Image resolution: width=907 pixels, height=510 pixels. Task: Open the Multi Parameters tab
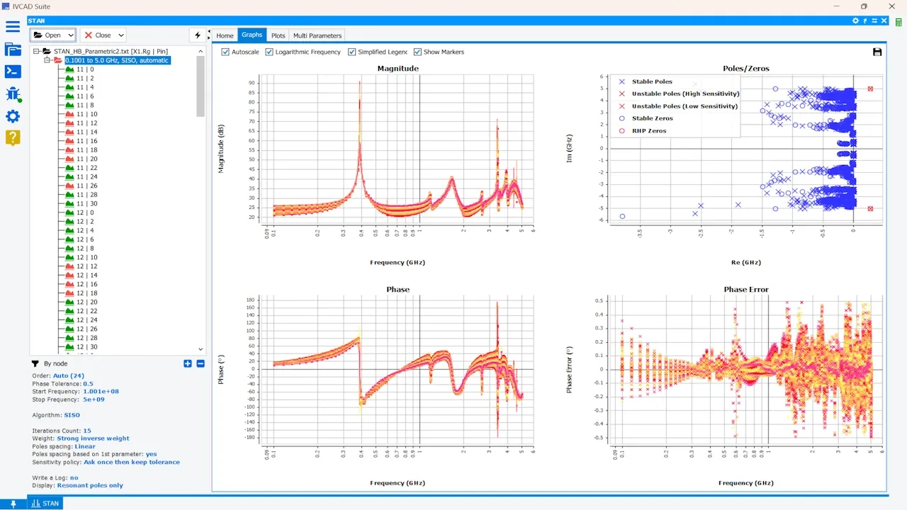coord(317,35)
